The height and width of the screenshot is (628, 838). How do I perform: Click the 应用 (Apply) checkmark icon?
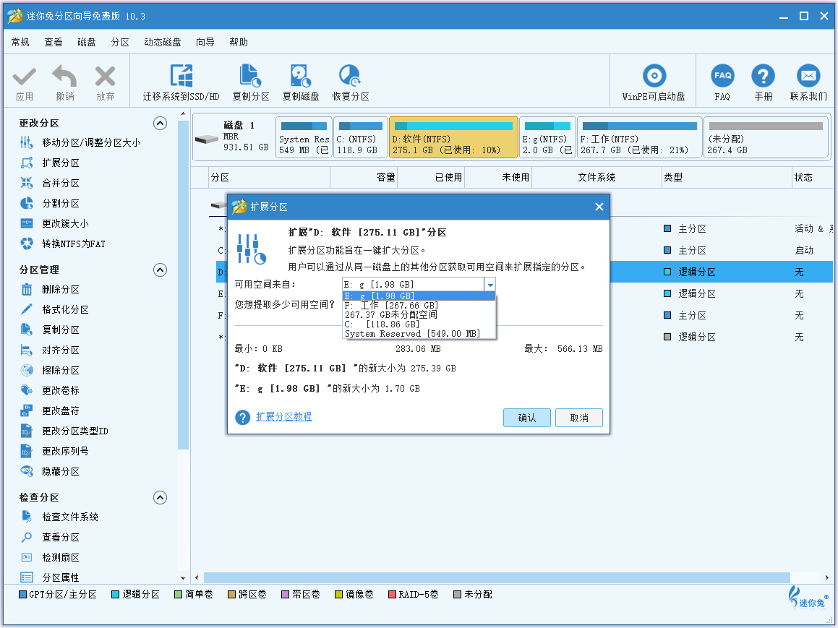tap(24, 77)
